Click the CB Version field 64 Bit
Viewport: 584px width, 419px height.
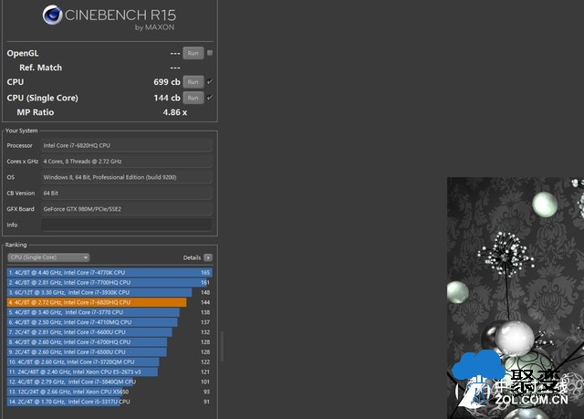127,194
